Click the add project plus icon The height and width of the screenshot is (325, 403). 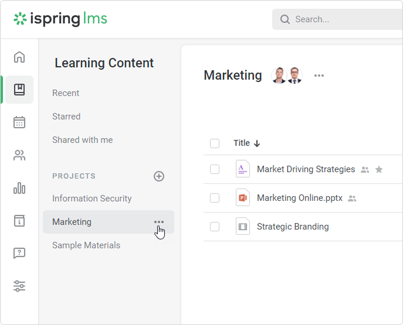(x=159, y=176)
